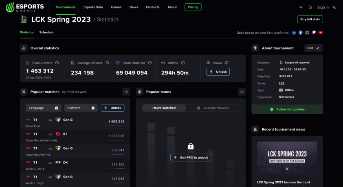Click the 294h 50m airtime value

pos(175,73)
